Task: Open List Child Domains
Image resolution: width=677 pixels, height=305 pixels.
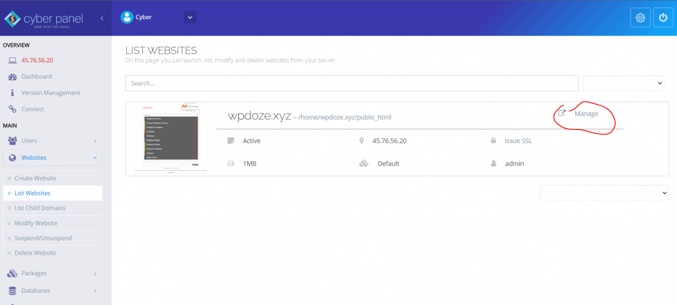Action: (x=40, y=208)
